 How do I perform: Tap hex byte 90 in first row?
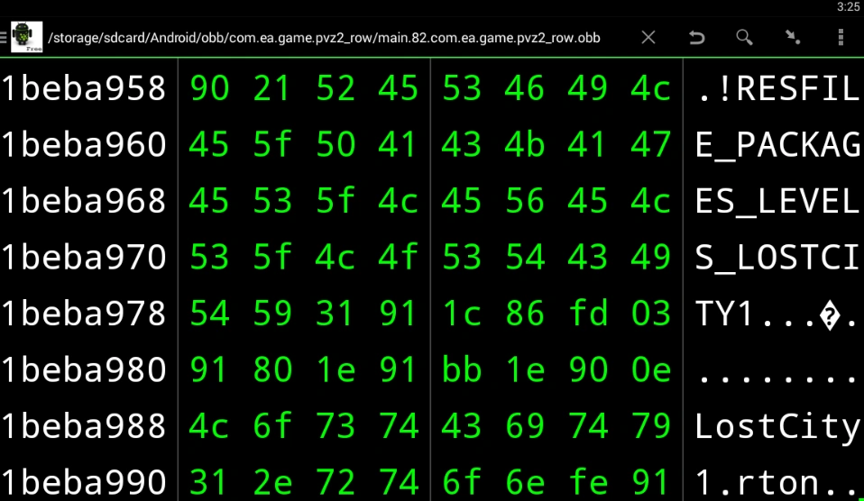[x=209, y=88]
